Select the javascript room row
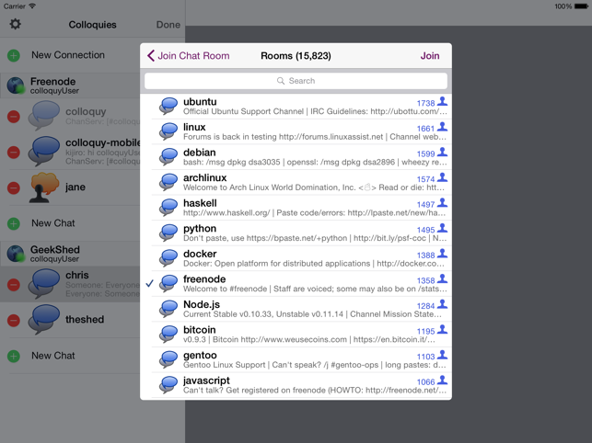 coord(296,385)
